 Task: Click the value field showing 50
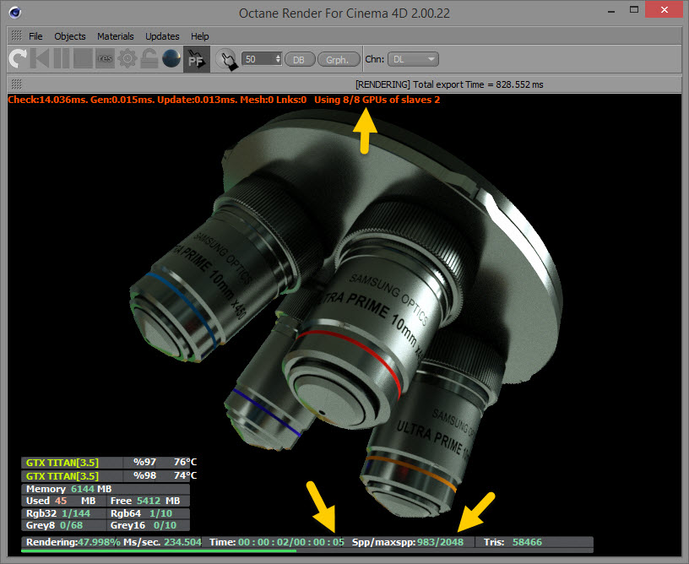[x=258, y=59]
